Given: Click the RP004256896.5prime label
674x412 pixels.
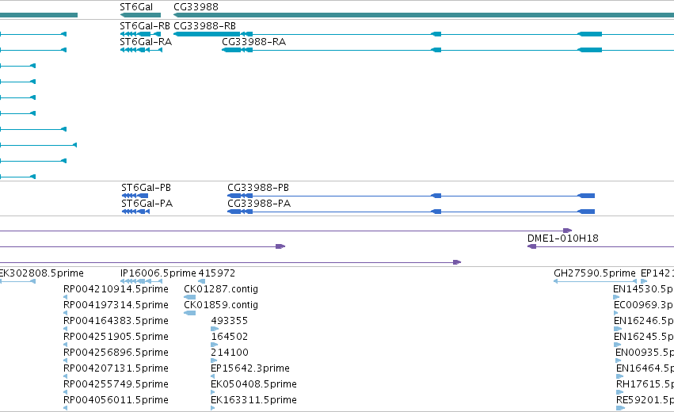Looking at the screenshot, I should (x=116, y=353).
